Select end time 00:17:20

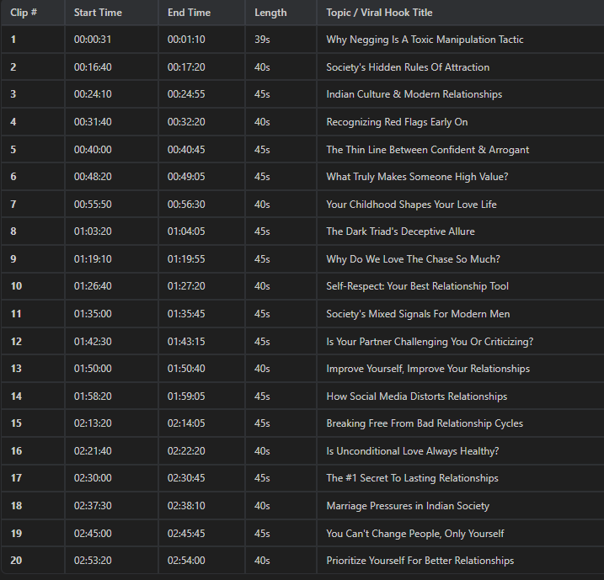point(186,67)
